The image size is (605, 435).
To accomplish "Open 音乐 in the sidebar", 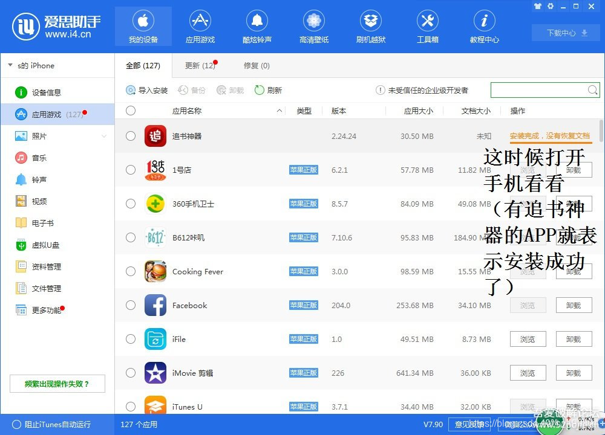I will tap(57, 158).
